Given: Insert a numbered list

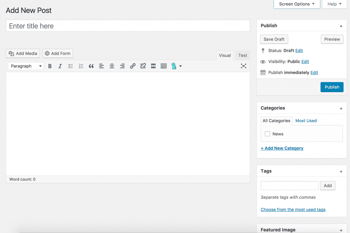Looking at the screenshot, I should 81,66.
